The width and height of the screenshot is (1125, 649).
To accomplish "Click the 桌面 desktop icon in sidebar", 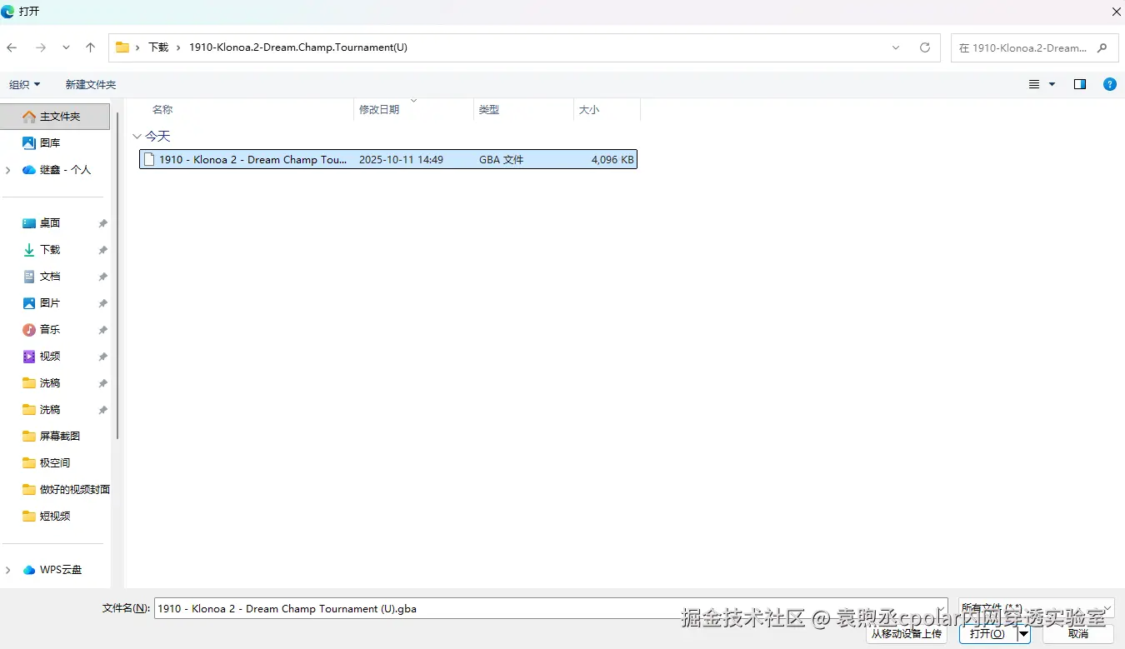I will [29, 223].
